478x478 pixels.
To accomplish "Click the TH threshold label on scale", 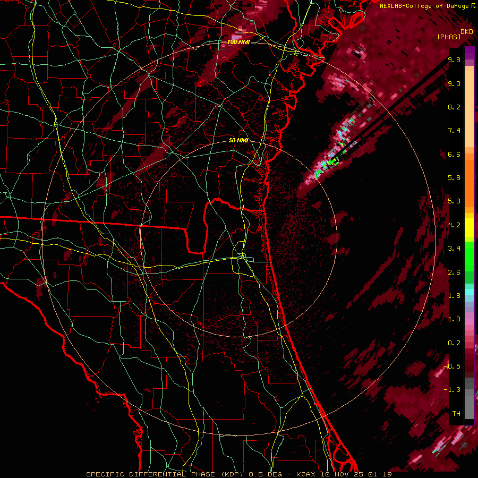I will pos(456,414).
